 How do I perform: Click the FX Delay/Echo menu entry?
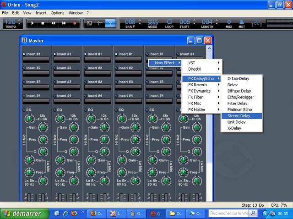click(x=201, y=78)
